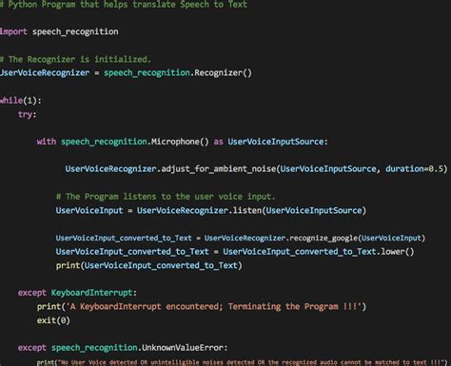Click 'UserVoiceInputSource:' after the 'as' keyword

click(278, 142)
